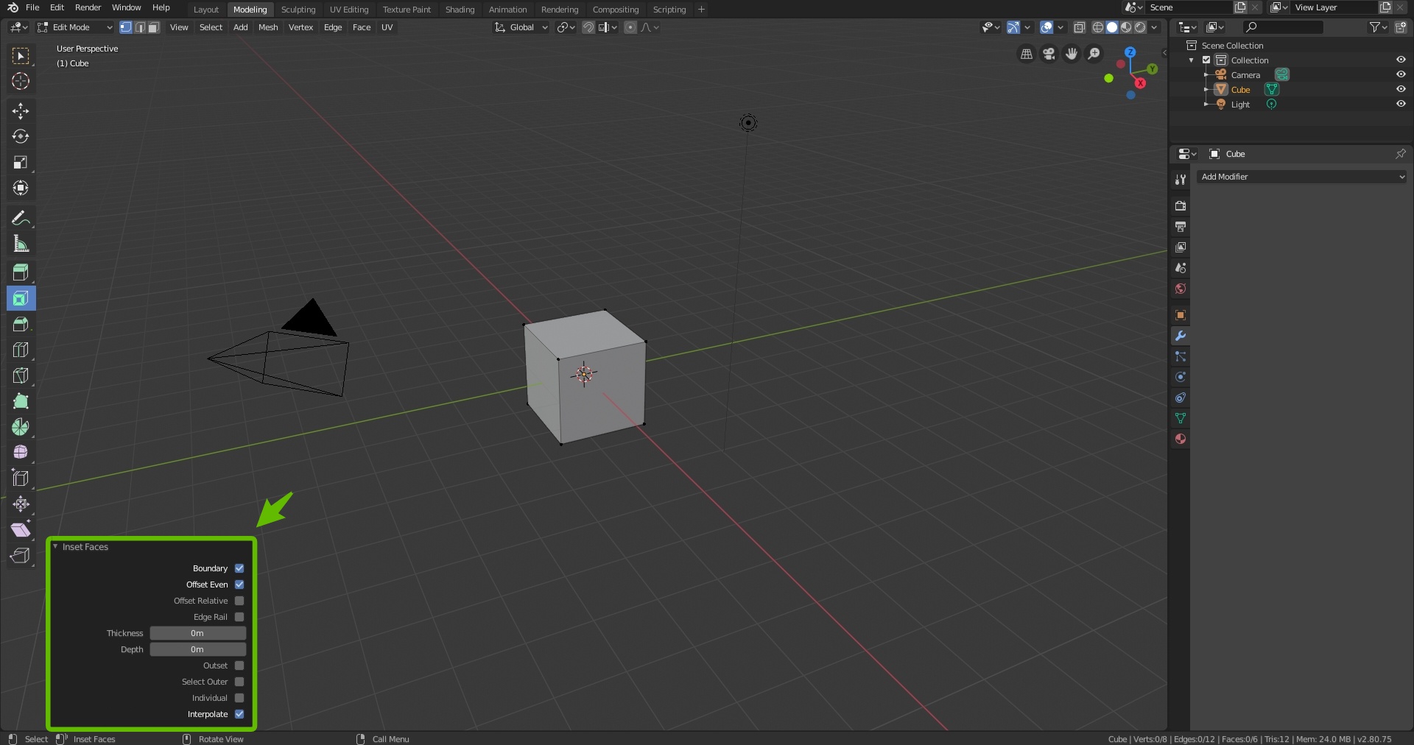The width and height of the screenshot is (1414, 745).
Task: Select the Spin tool
Action: [21, 427]
